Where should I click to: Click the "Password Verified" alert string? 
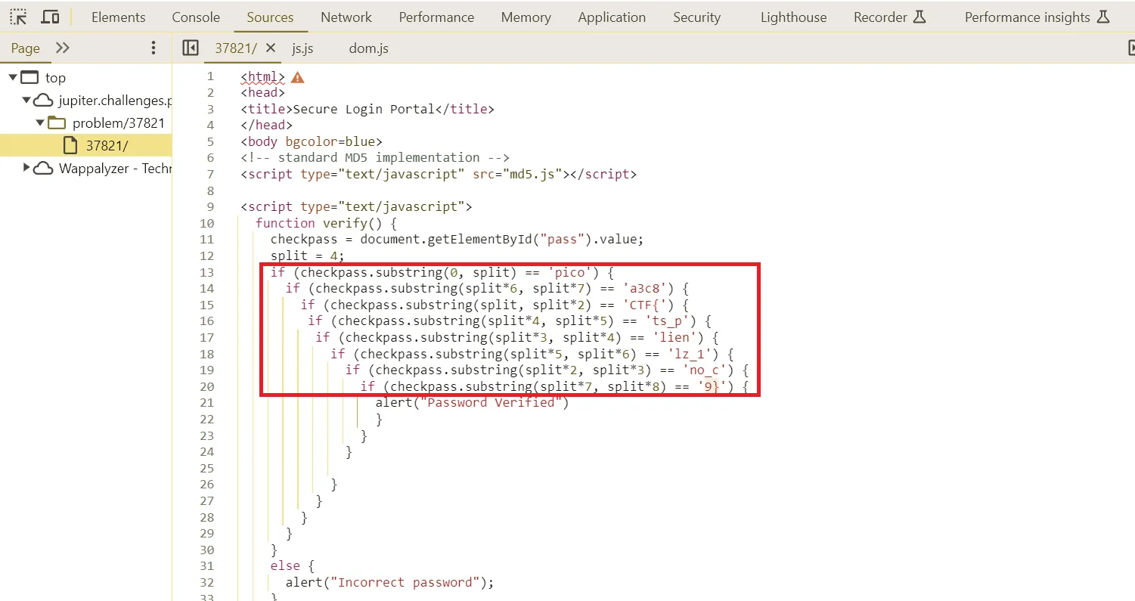(x=490, y=402)
